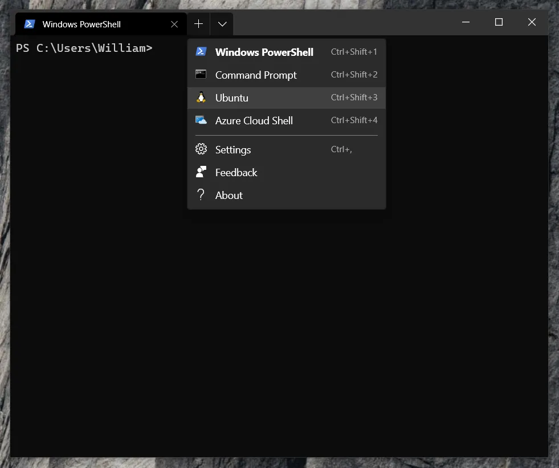This screenshot has height=468, width=559.
Task: Click the About question mark icon
Action: (x=201, y=194)
